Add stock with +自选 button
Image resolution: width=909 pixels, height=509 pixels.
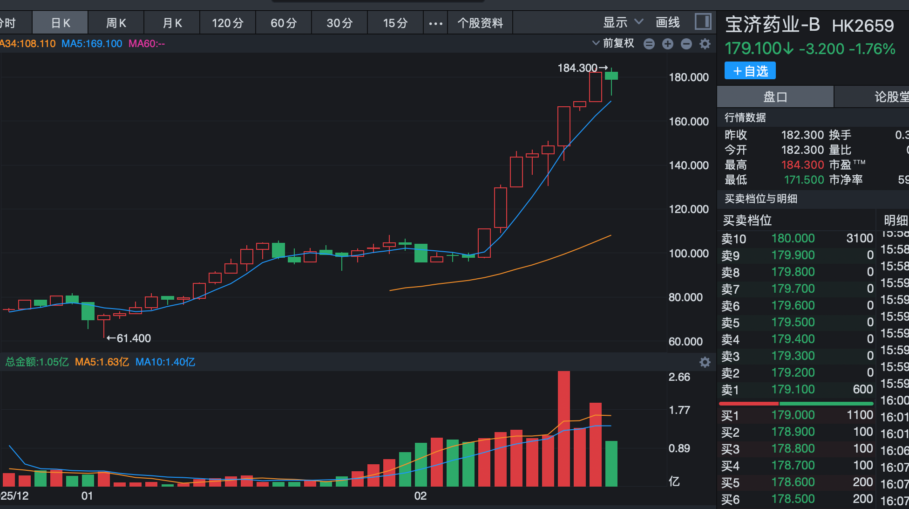[x=750, y=71]
